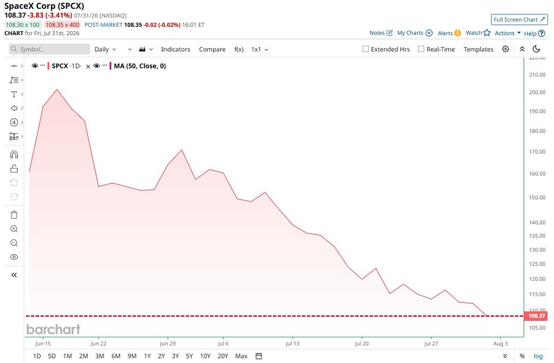Image resolution: width=554 pixels, height=363 pixels.
Task: Click the zoom in magnifier
Action: click(14, 229)
